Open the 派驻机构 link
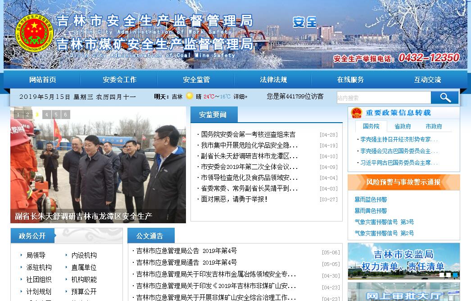471x301 pixels. (x=39, y=267)
